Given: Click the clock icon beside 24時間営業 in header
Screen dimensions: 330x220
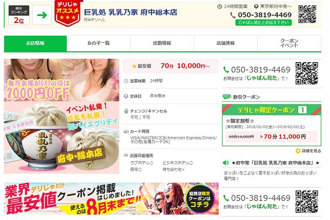Looking at the screenshot, I should click(219, 7).
